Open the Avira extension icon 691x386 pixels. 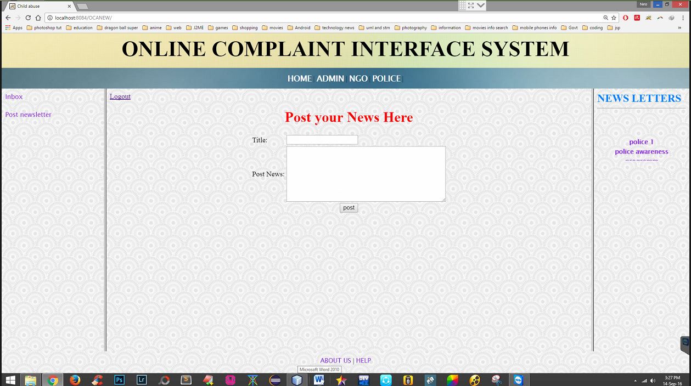pos(637,18)
